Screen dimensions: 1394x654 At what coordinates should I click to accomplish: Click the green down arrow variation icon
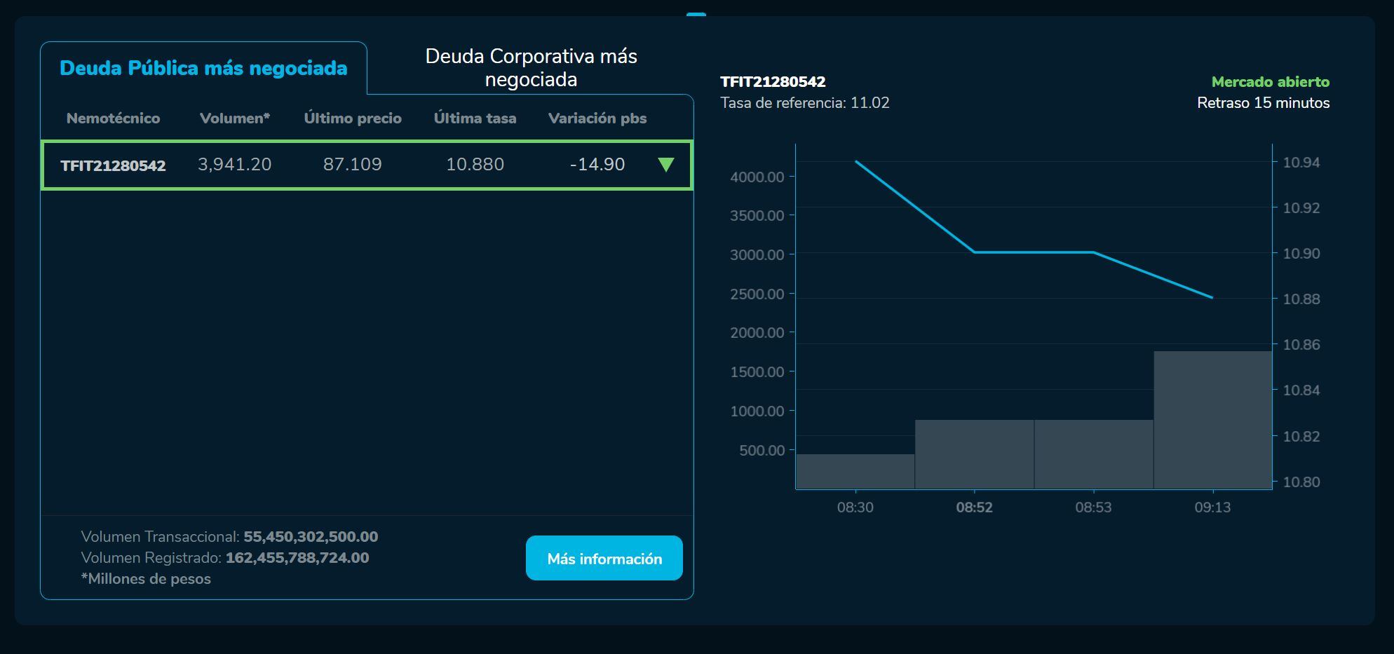(x=665, y=165)
